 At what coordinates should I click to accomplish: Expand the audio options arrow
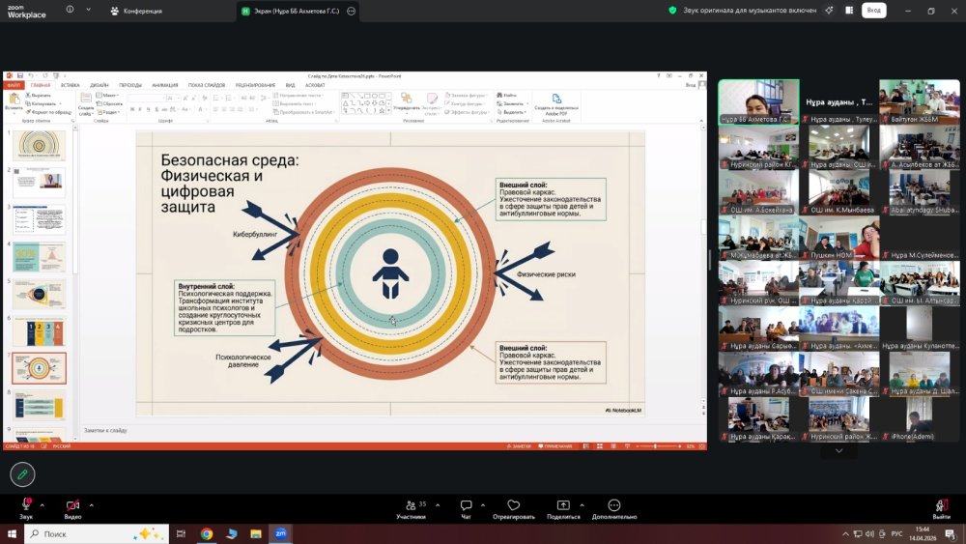coord(42,505)
